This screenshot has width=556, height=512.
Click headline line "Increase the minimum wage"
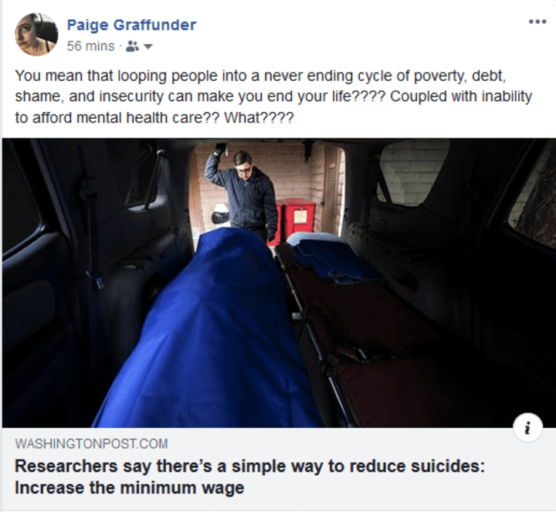[130, 487]
